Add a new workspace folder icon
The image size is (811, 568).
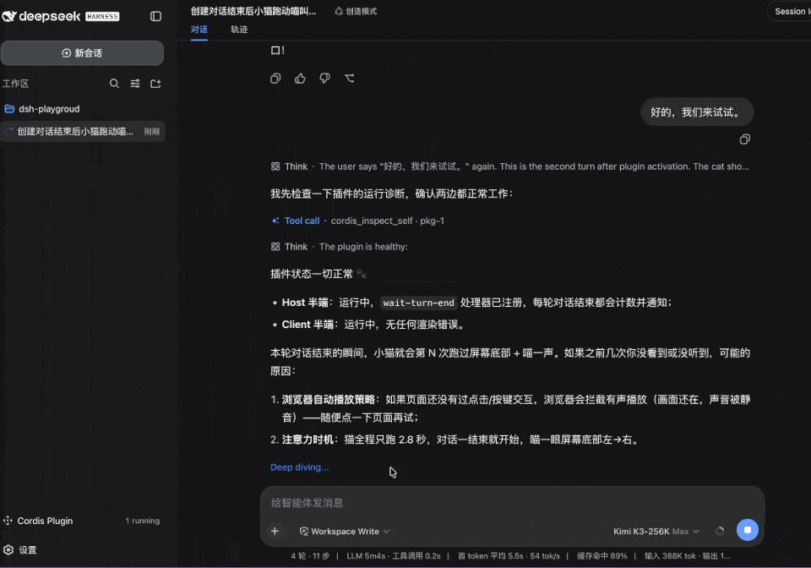(x=155, y=84)
